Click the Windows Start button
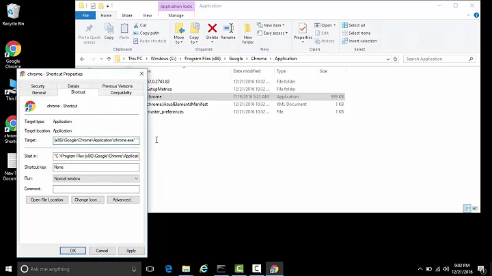This screenshot has height=276, width=492. coord(8,268)
